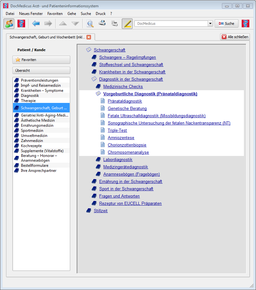Image resolution: width=256 pixels, height=290 pixels.
Task: Click the red DocMedicus logo icon left of the back arrow
Action: point(21,24)
